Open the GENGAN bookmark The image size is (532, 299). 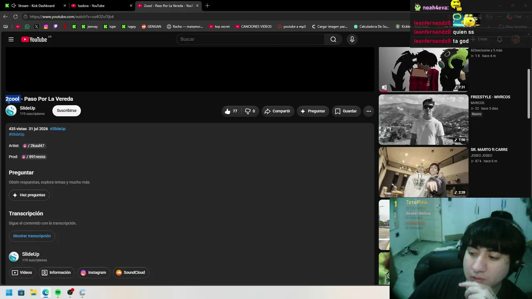(151, 27)
